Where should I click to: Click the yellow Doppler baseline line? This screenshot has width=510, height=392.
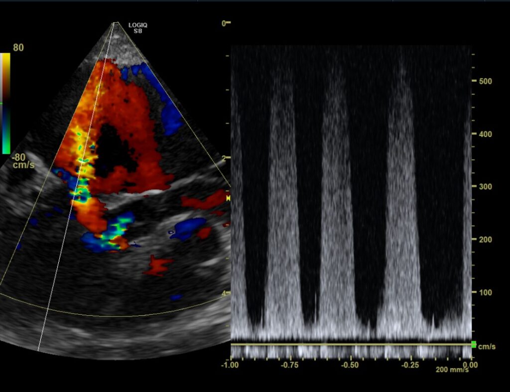point(349,344)
